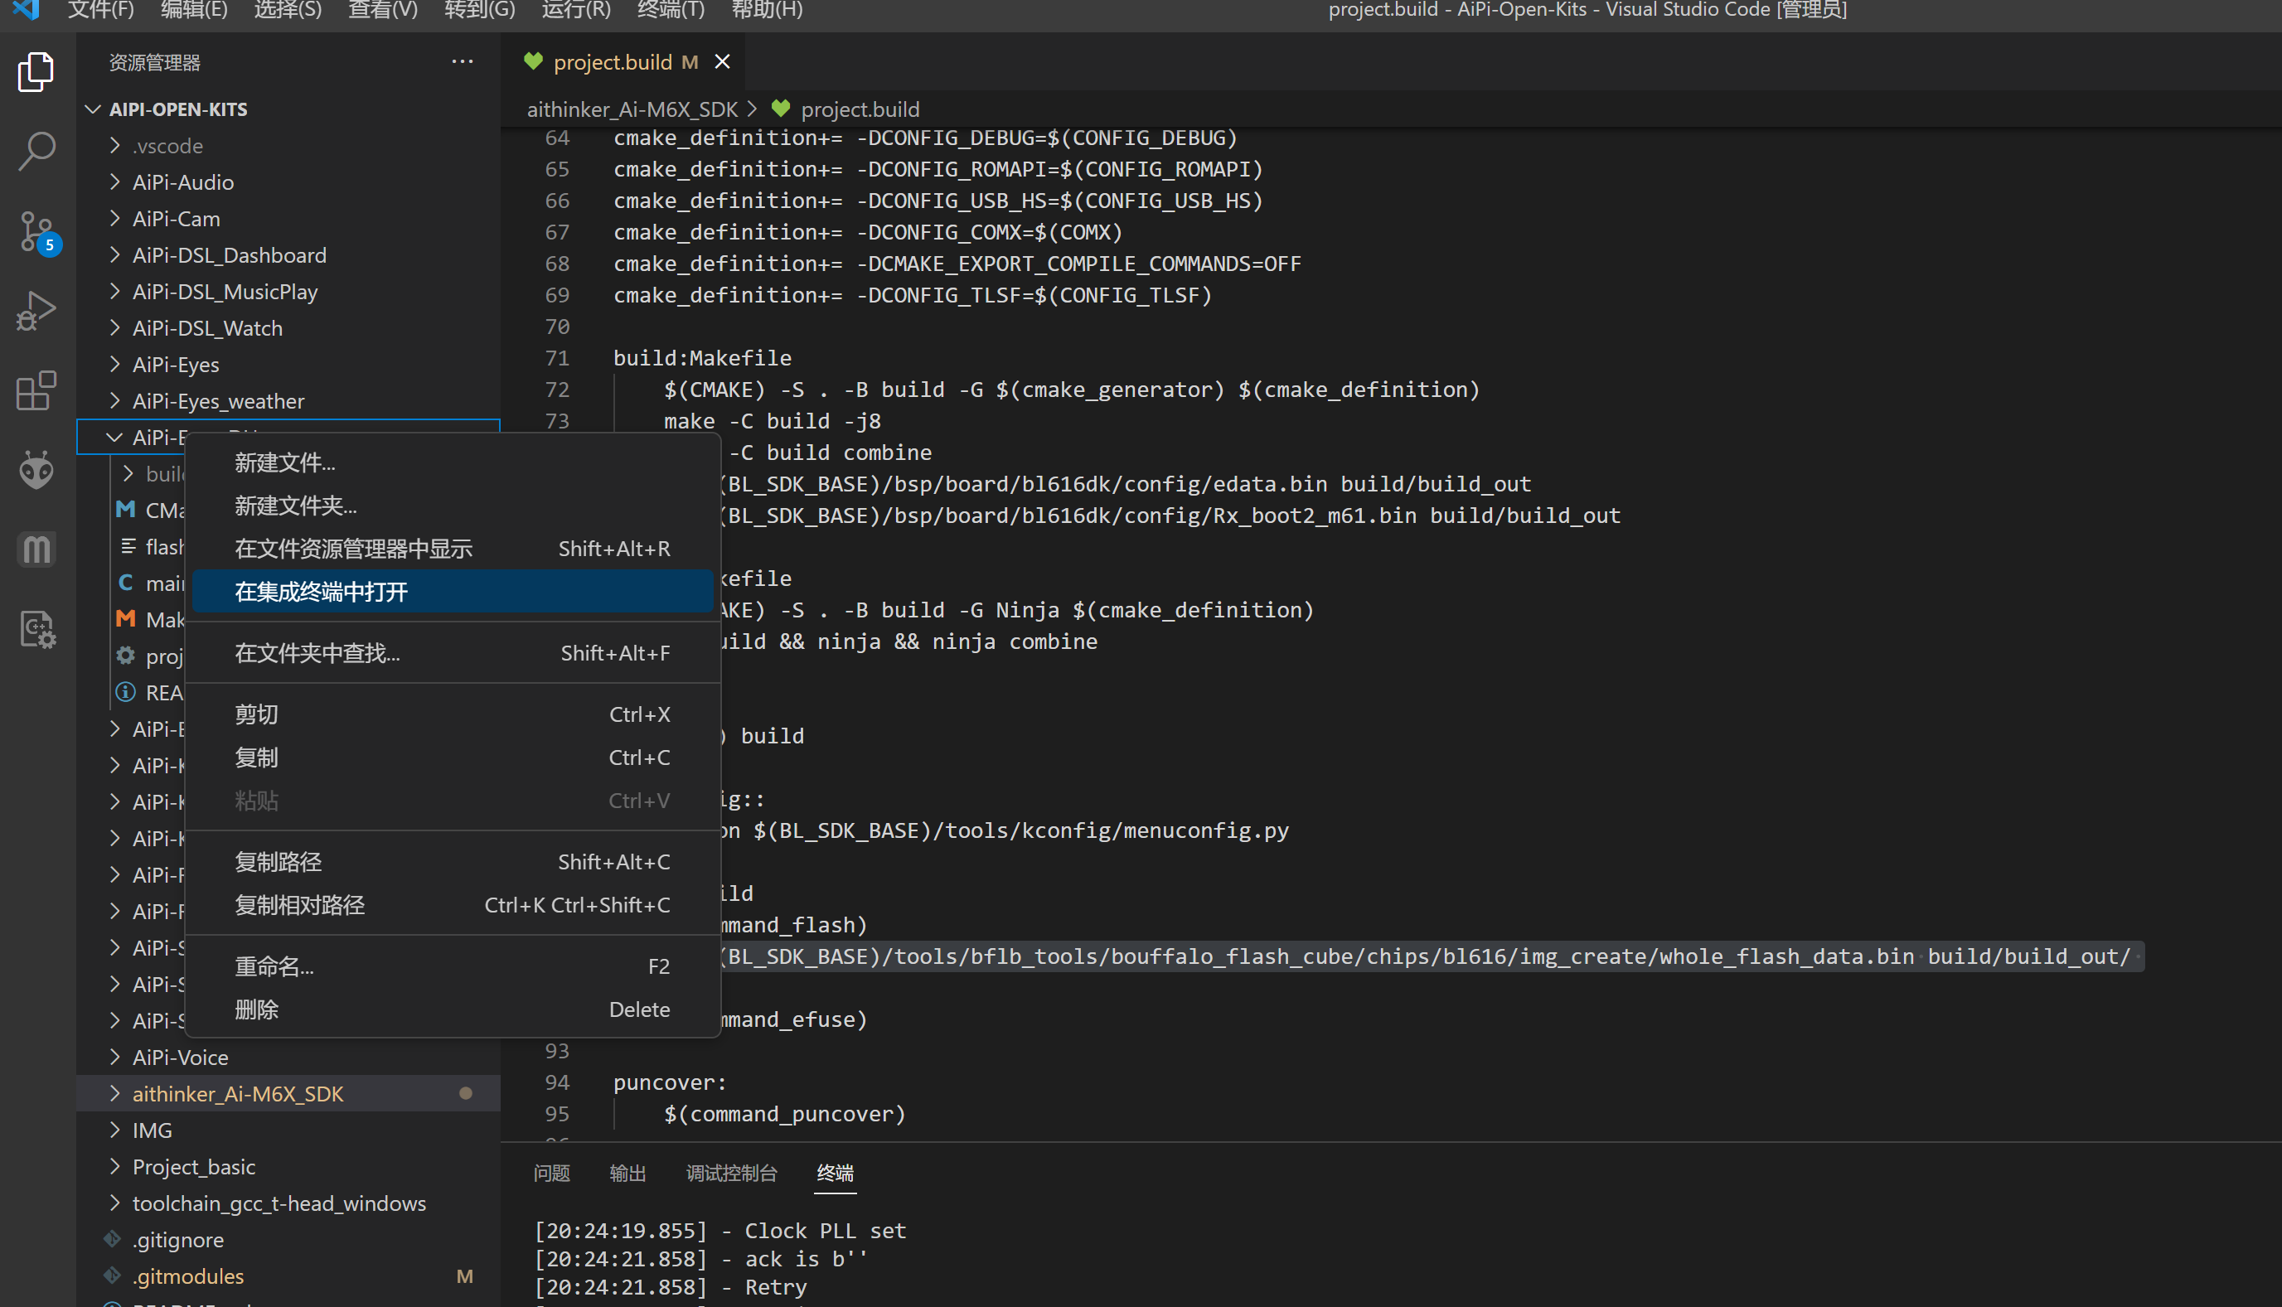Expand the AiPi-DSL_Watch folder
The height and width of the screenshot is (1307, 2282).
(114, 328)
